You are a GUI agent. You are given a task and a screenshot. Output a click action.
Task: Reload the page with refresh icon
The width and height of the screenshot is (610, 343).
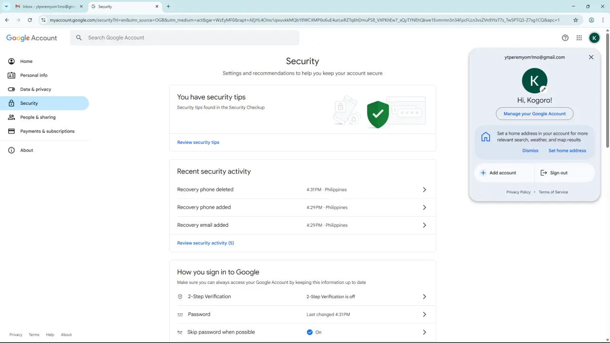click(x=30, y=20)
